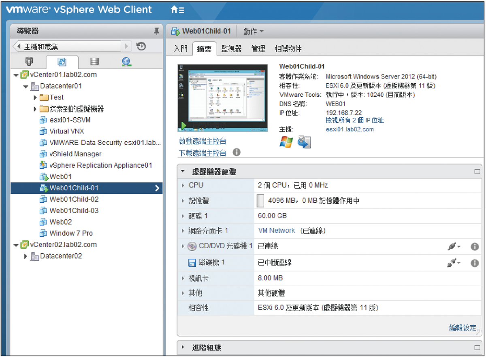
Task: Go to the 相關物件 tab
Action: pyautogui.click(x=288, y=49)
